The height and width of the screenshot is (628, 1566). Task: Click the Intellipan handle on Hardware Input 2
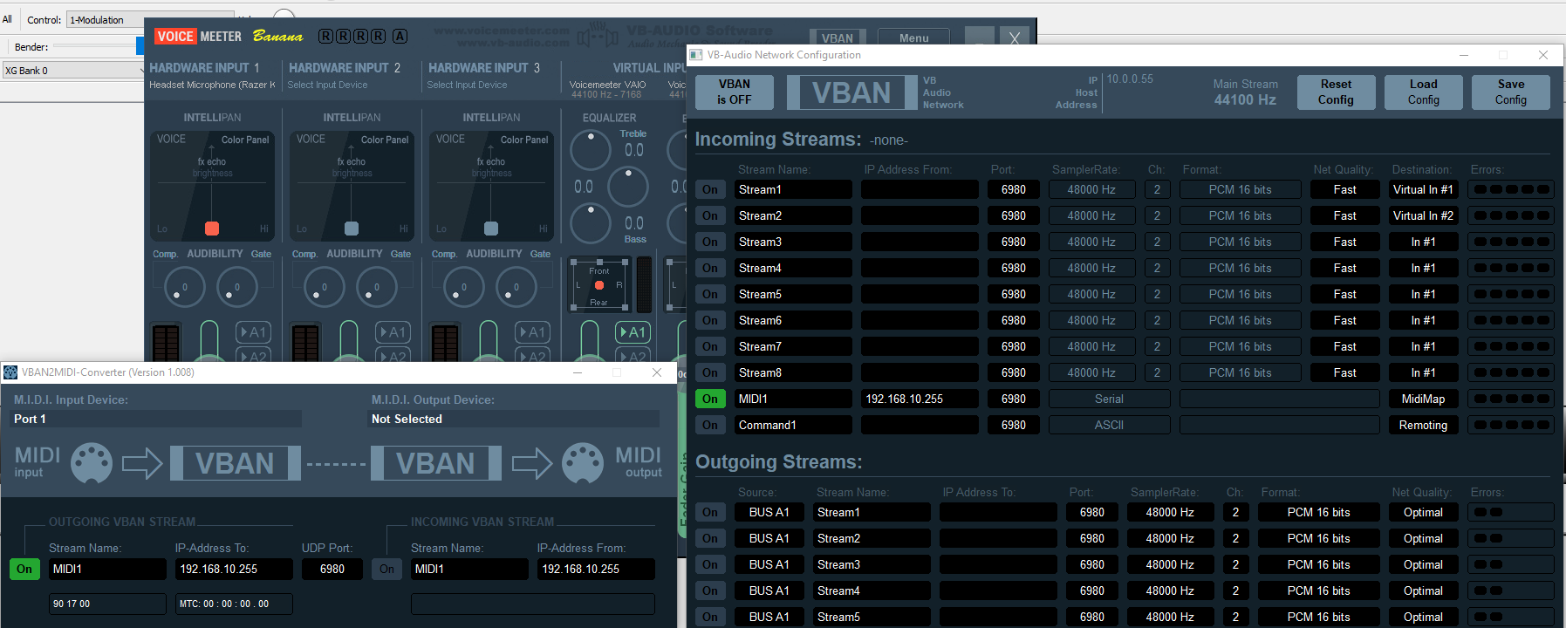click(x=352, y=229)
